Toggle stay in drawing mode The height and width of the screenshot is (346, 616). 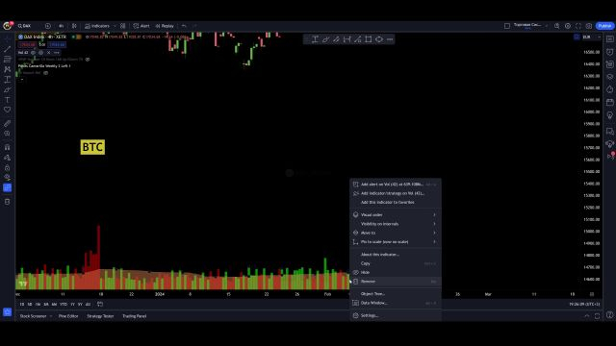pyautogui.click(x=7, y=158)
